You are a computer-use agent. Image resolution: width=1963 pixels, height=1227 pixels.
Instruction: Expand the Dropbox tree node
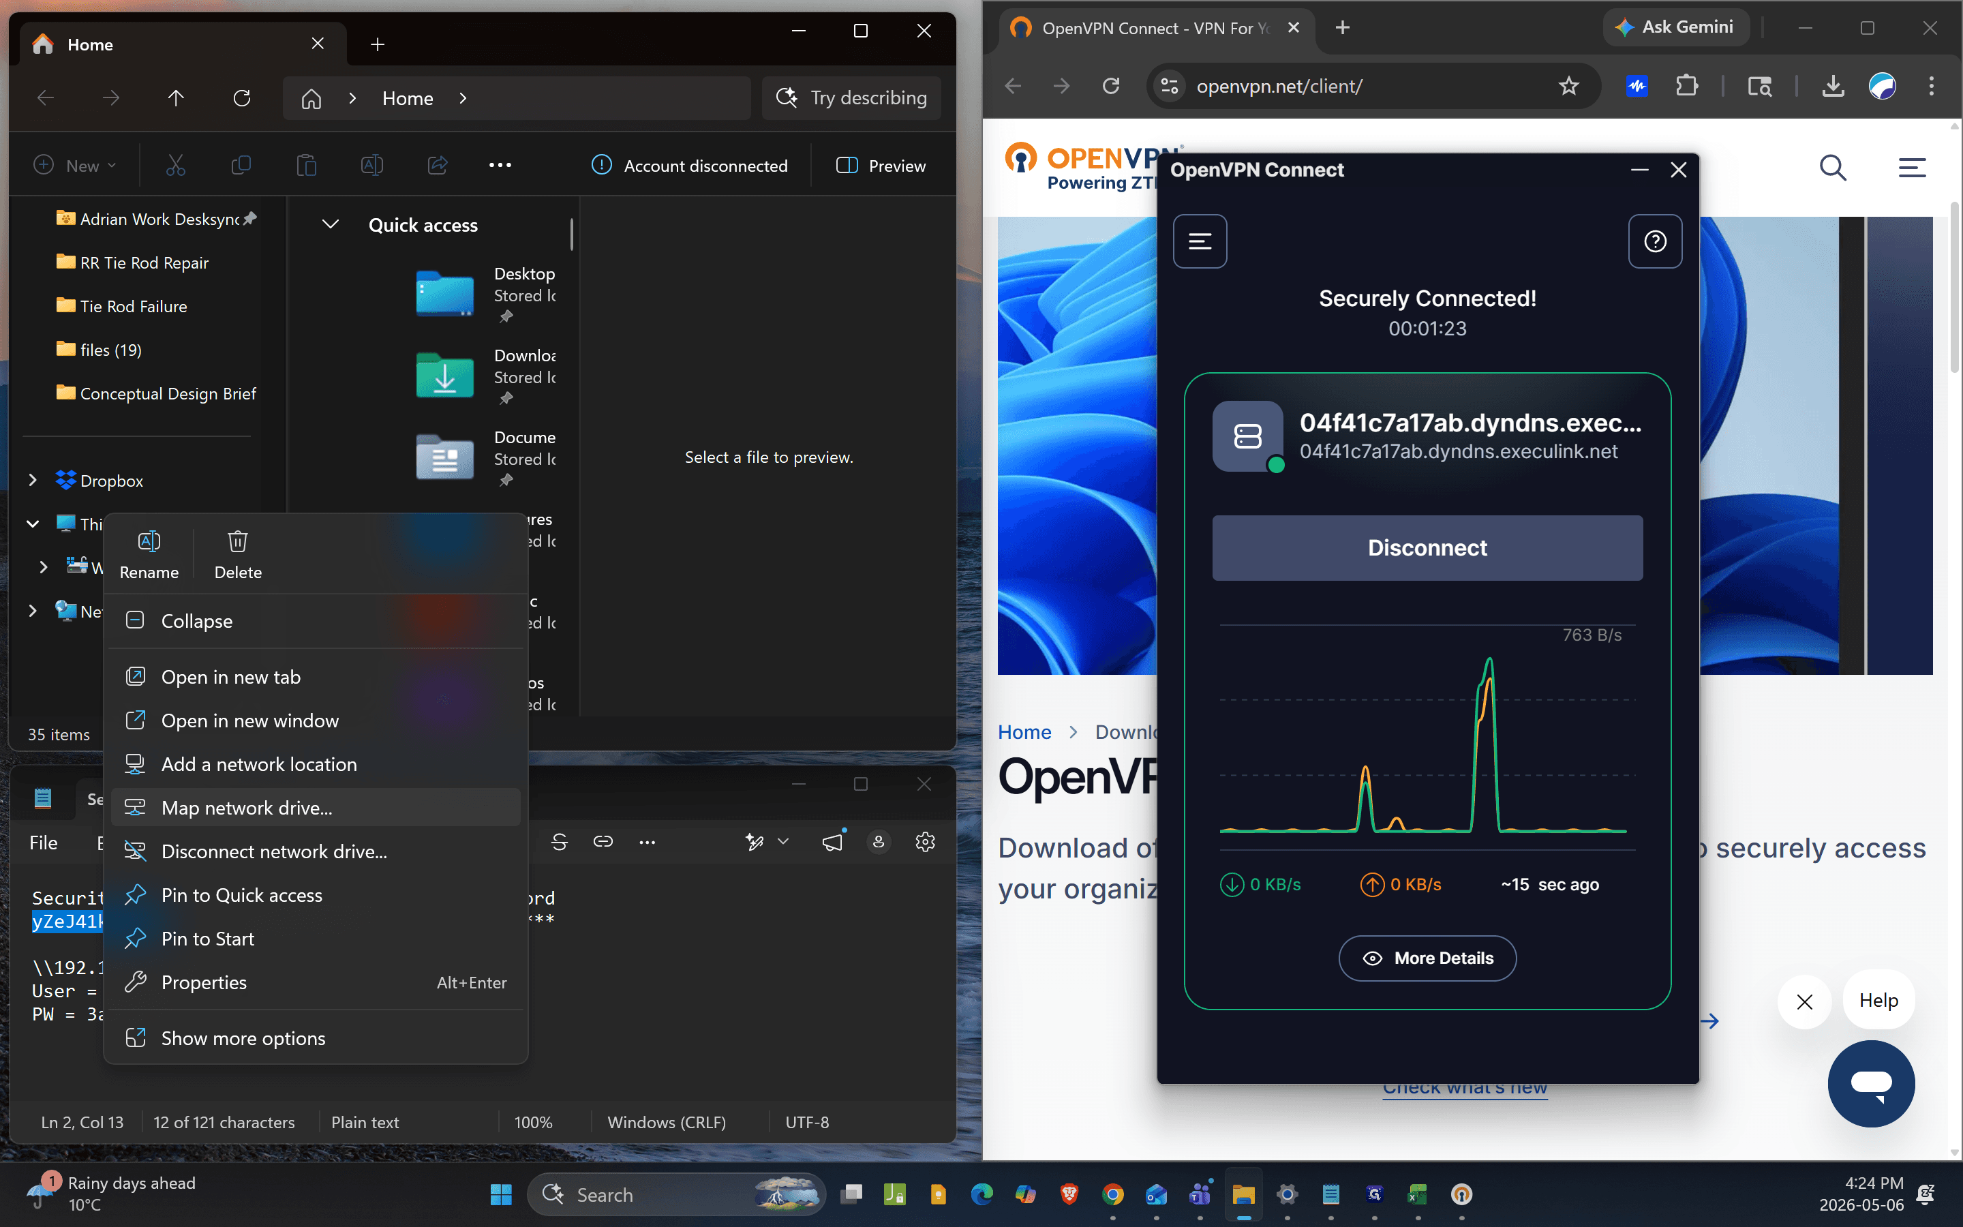[33, 481]
